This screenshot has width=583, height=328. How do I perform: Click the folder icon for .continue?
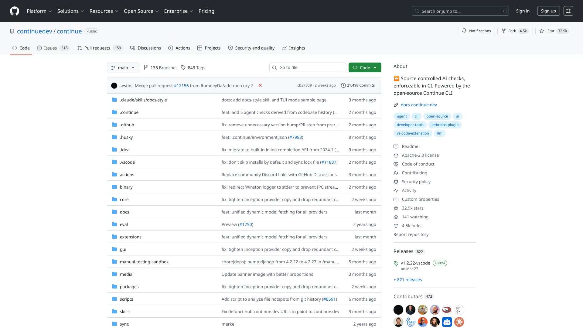pos(114,112)
